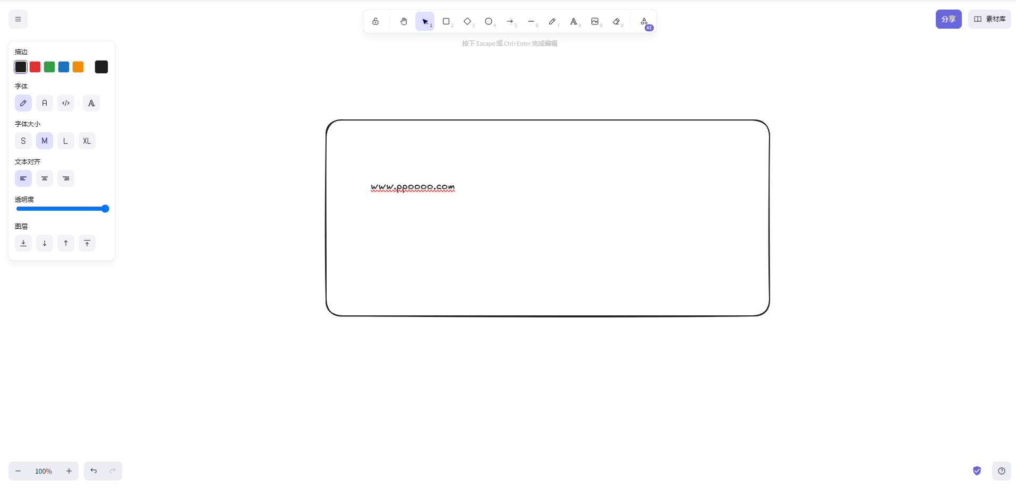Select the hand-drawn font style
This screenshot has height=489, width=1016.
pos(23,103)
